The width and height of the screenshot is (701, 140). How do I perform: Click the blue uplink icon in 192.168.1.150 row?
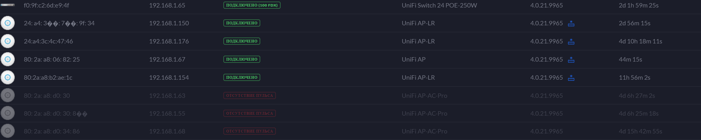tap(571, 23)
